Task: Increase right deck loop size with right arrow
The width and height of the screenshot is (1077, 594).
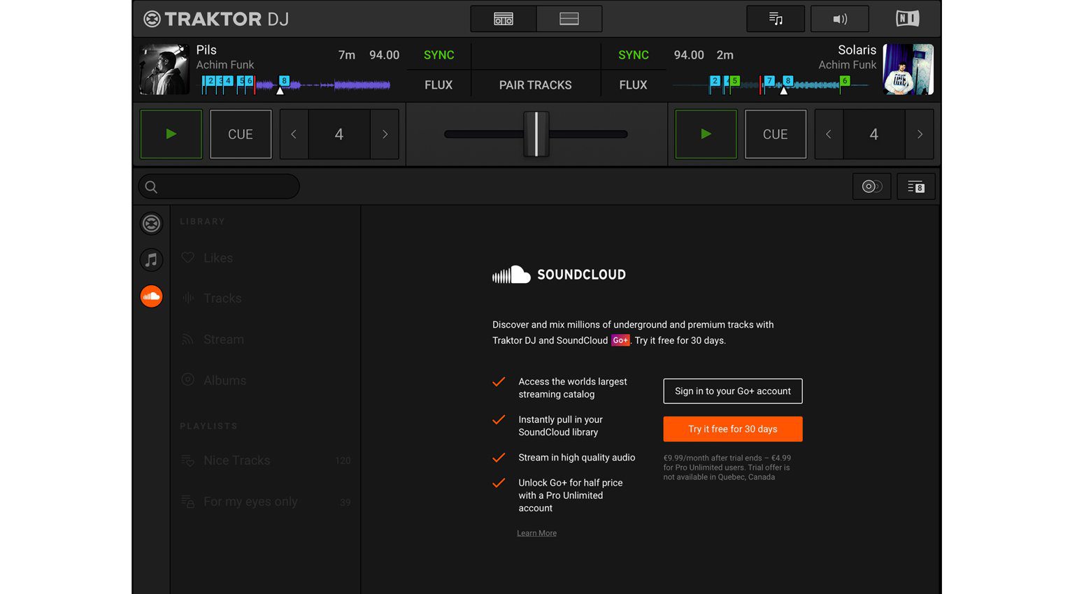Action: pyautogui.click(x=920, y=134)
